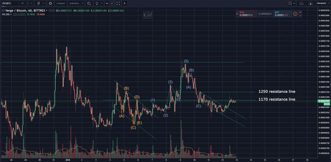Viewport: 331px width, 162px height.
Task: Click the BUY price button
Action: pos(283,14)
